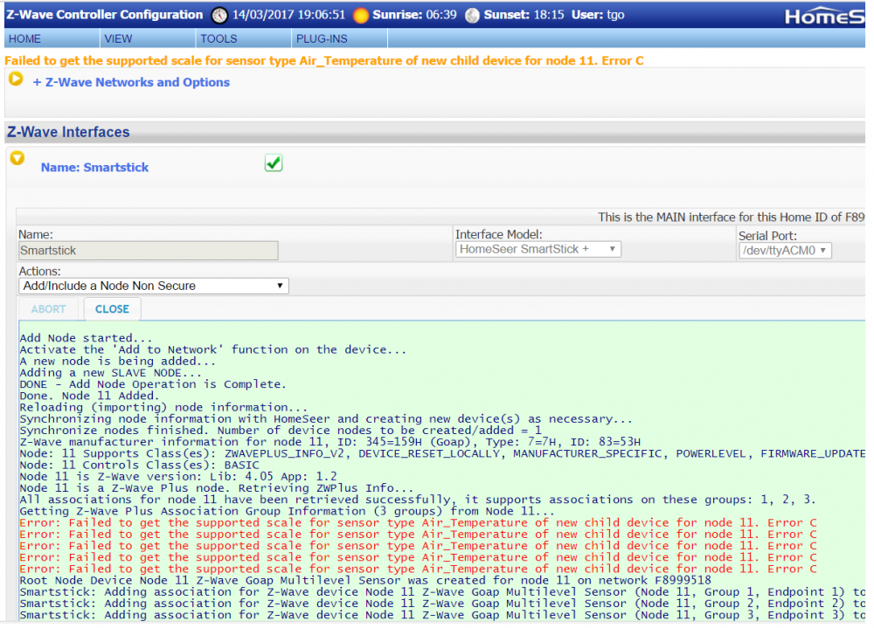Click the Z-Wave Networks and Options link
The image size is (874, 628).
131,82
